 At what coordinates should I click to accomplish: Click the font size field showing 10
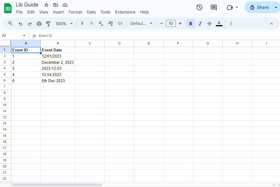(x=171, y=23)
